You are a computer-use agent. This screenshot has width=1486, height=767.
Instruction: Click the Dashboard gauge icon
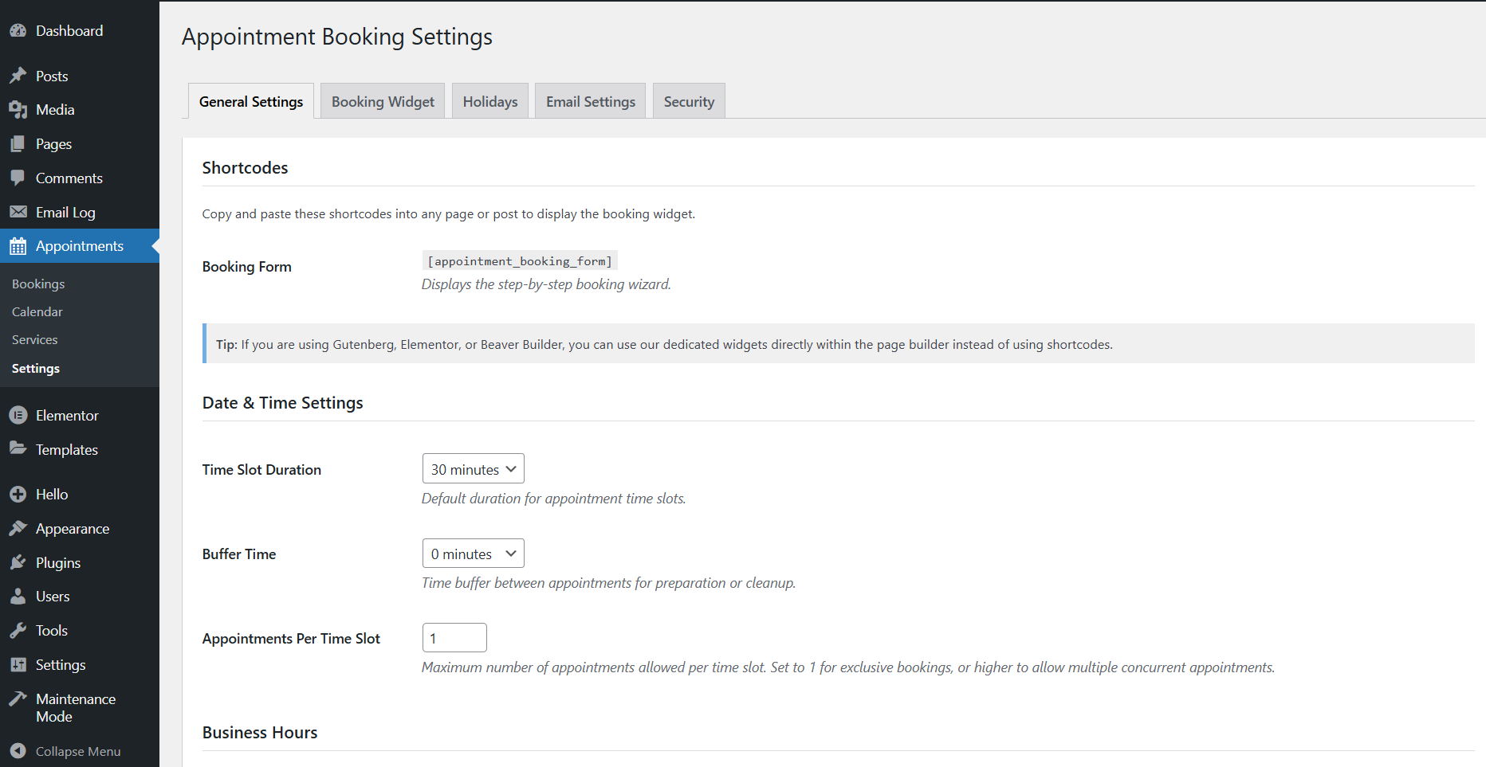click(18, 31)
